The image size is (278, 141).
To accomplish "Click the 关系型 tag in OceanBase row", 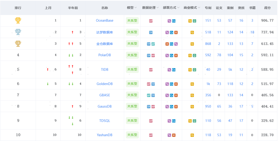I will [132, 21].
